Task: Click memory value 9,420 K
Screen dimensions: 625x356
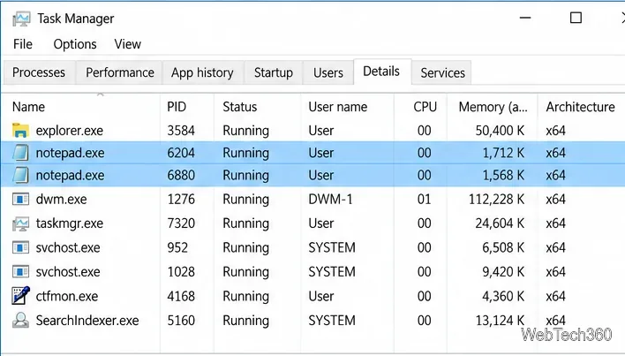Action: [x=503, y=272]
